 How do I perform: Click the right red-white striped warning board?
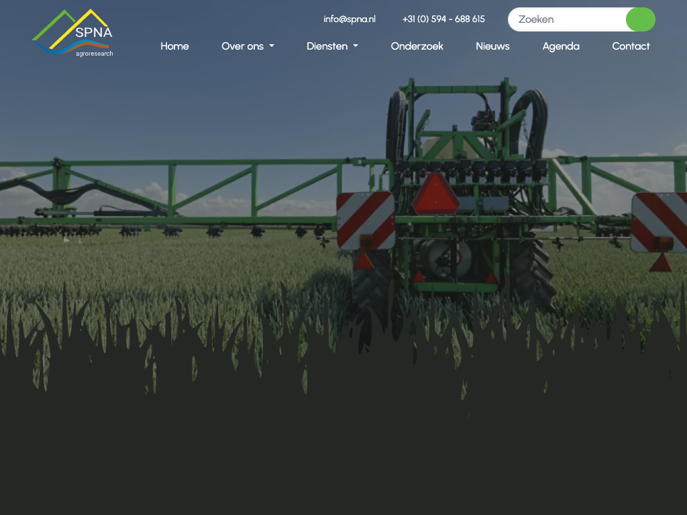pos(659,222)
